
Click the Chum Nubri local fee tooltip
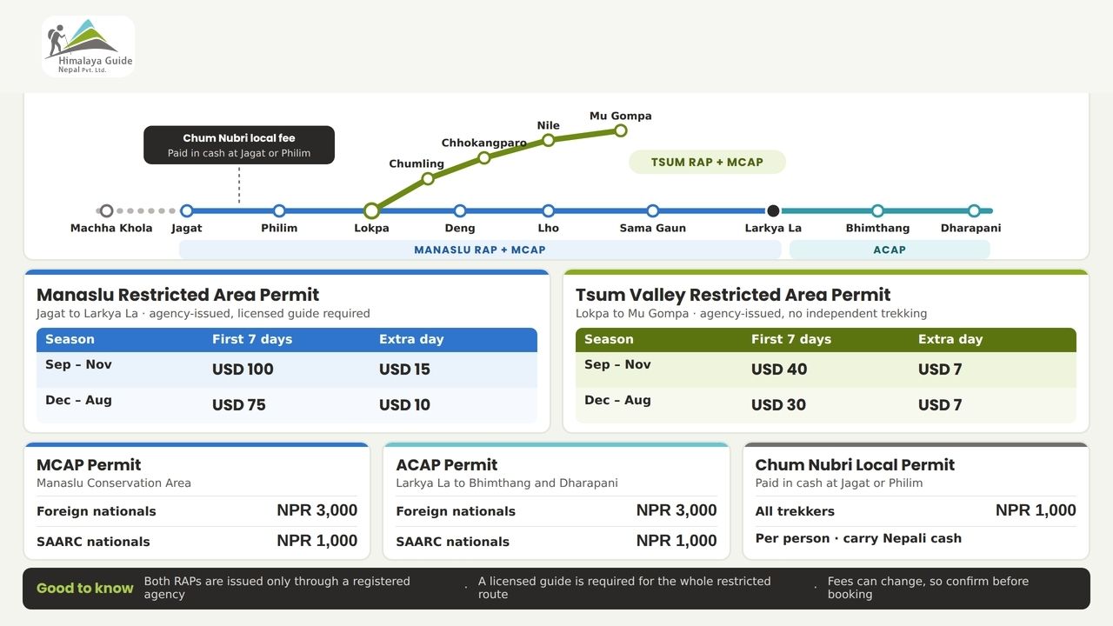tap(239, 145)
